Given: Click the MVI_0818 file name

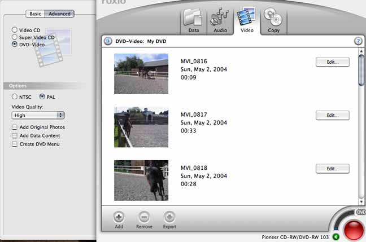Looking at the screenshot, I should (x=194, y=168).
